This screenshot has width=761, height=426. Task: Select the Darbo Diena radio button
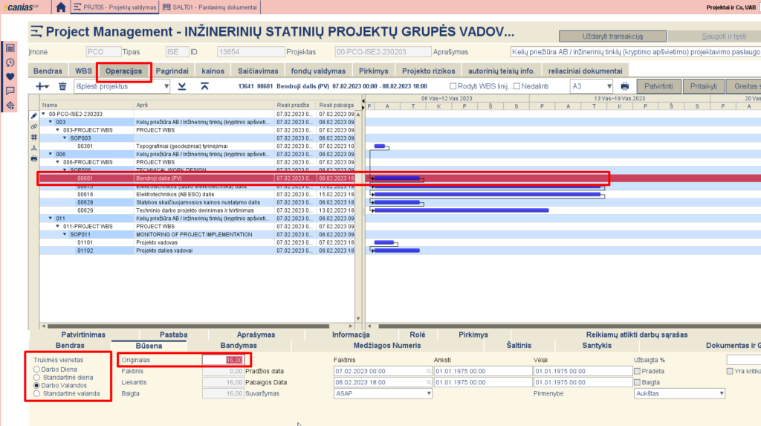pyautogui.click(x=36, y=368)
